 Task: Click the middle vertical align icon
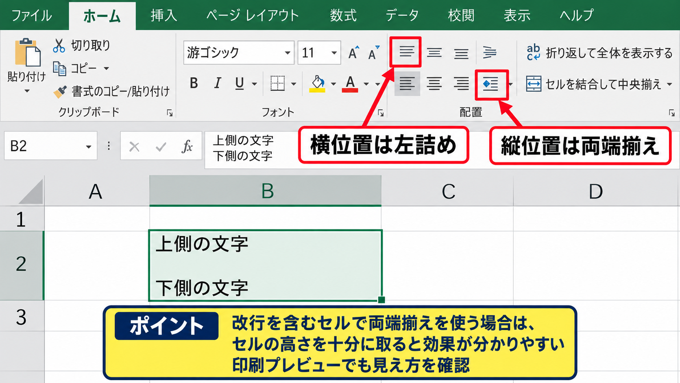pyautogui.click(x=434, y=53)
